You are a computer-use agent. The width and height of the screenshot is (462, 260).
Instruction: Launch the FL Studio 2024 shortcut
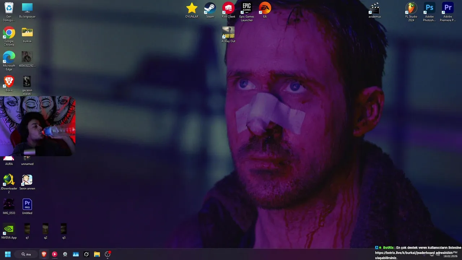click(411, 12)
